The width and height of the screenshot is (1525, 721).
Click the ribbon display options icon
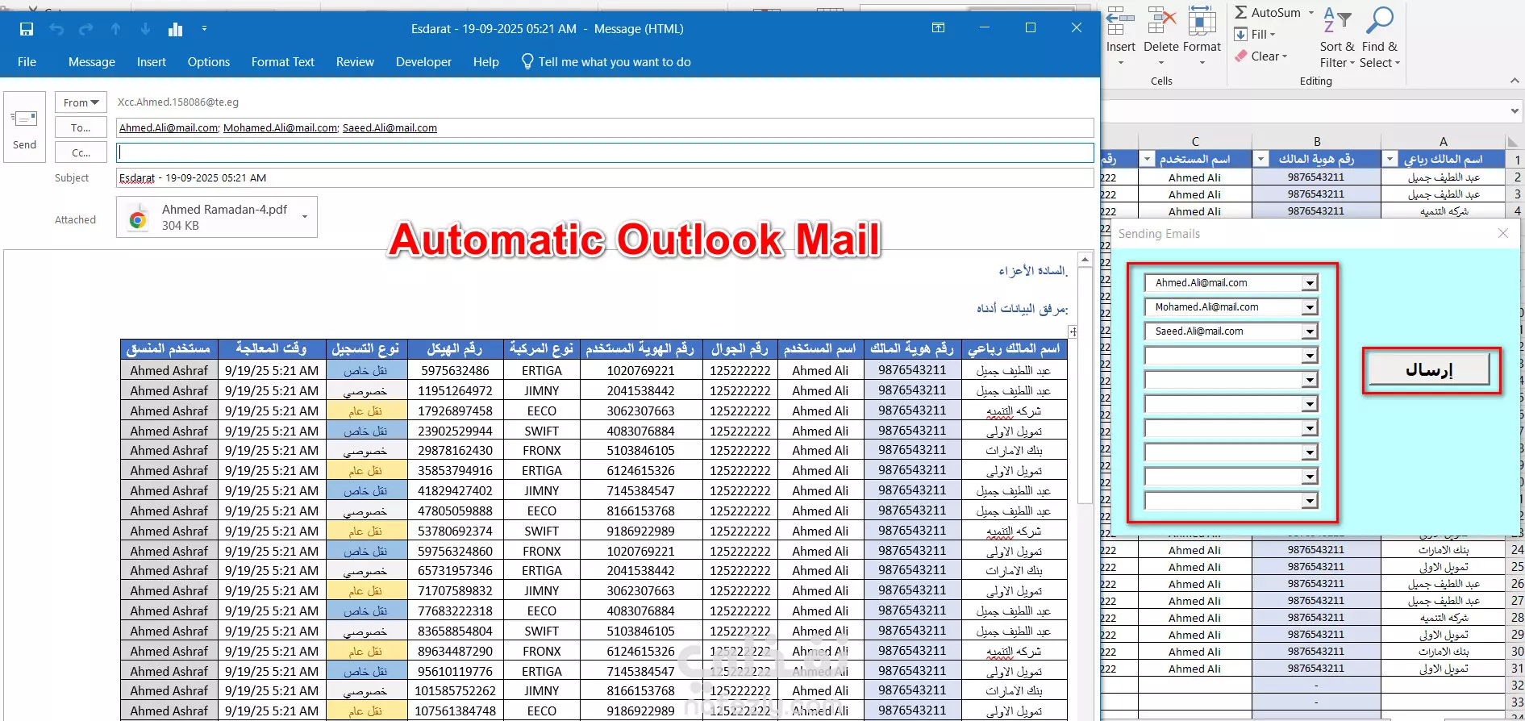(939, 27)
